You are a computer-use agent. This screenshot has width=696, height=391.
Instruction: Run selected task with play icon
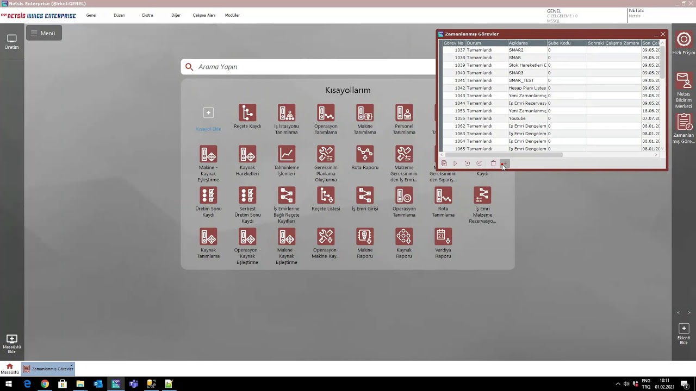pos(455,163)
